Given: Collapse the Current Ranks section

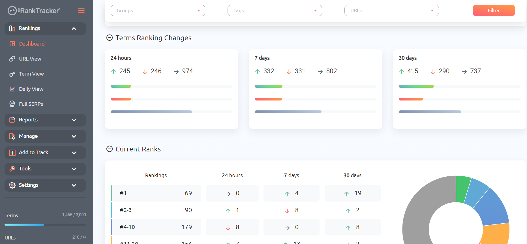Looking at the screenshot, I should point(110,149).
